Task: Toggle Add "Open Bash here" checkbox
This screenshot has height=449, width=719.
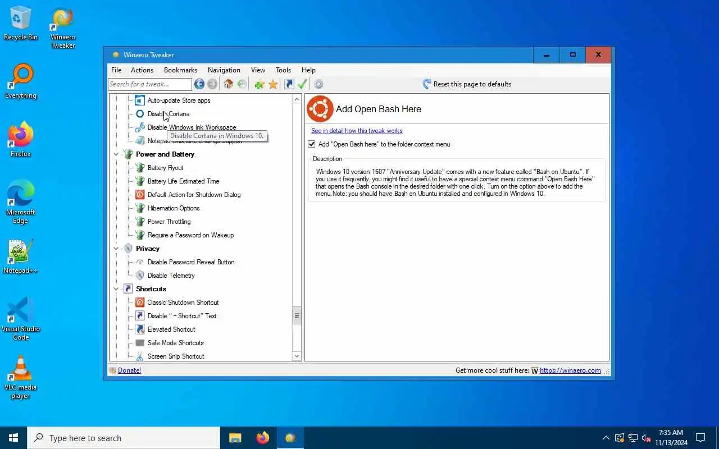Action: pos(312,144)
